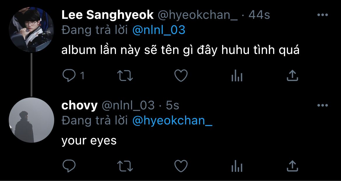View analytics for Lee Sanghyeok's tweet
This screenshot has width=341, height=181.
pos(237,76)
